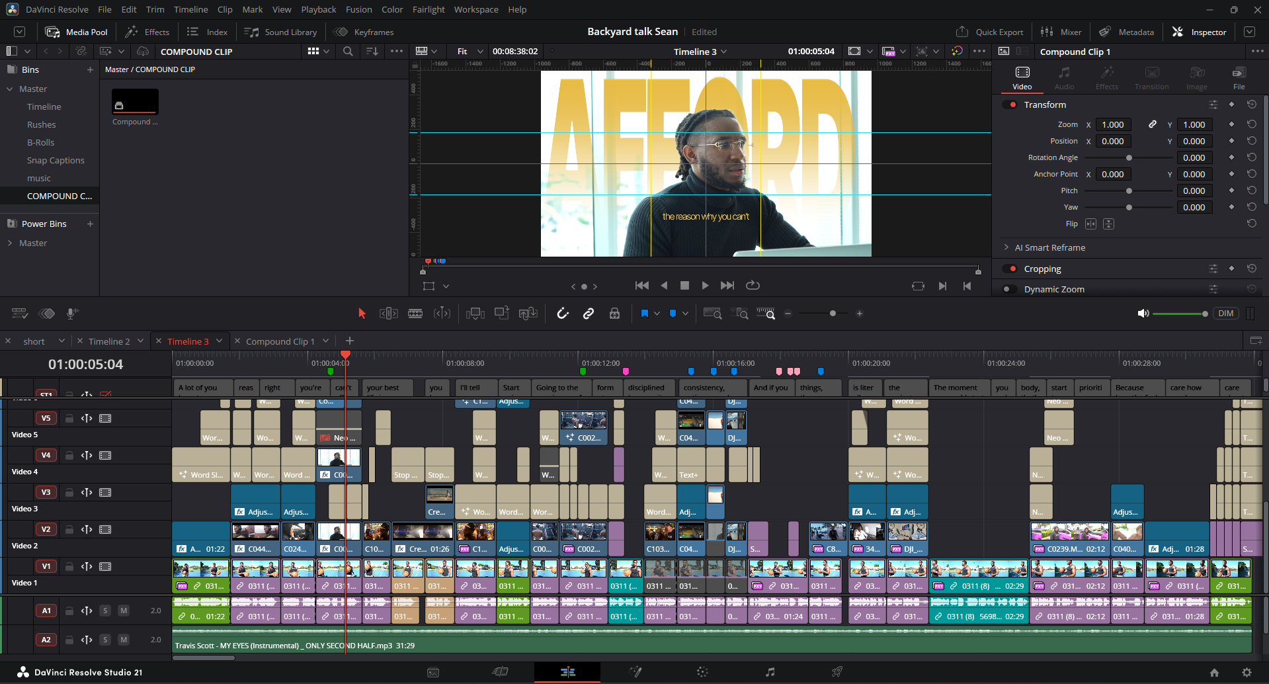Open Media Pool sort options
The width and height of the screenshot is (1269, 684).
(x=372, y=51)
